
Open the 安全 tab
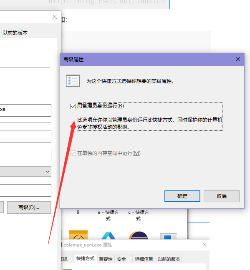tap(121, 259)
